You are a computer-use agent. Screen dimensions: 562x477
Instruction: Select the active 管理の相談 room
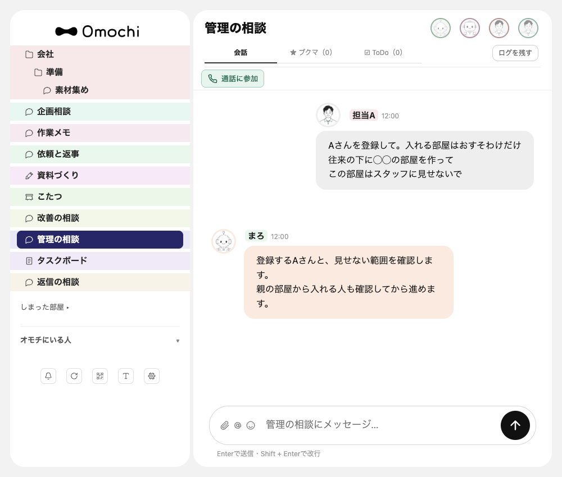pos(100,240)
